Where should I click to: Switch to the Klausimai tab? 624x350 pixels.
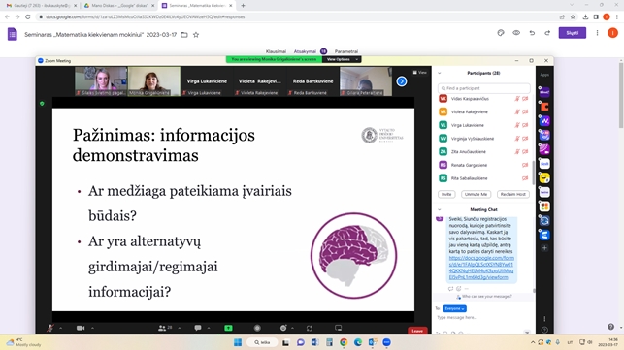click(x=276, y=51)
